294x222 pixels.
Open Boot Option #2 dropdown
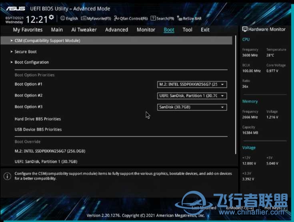[x=192, y=96]
